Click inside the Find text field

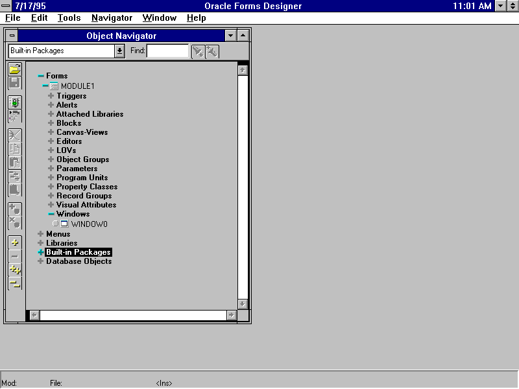click(167, 51)
